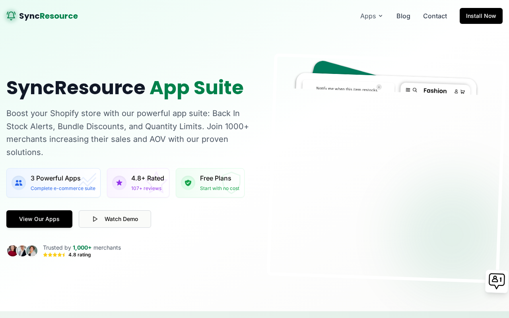
Task: Click the "SyncResource" logo text
Action: tap(49, 16)
